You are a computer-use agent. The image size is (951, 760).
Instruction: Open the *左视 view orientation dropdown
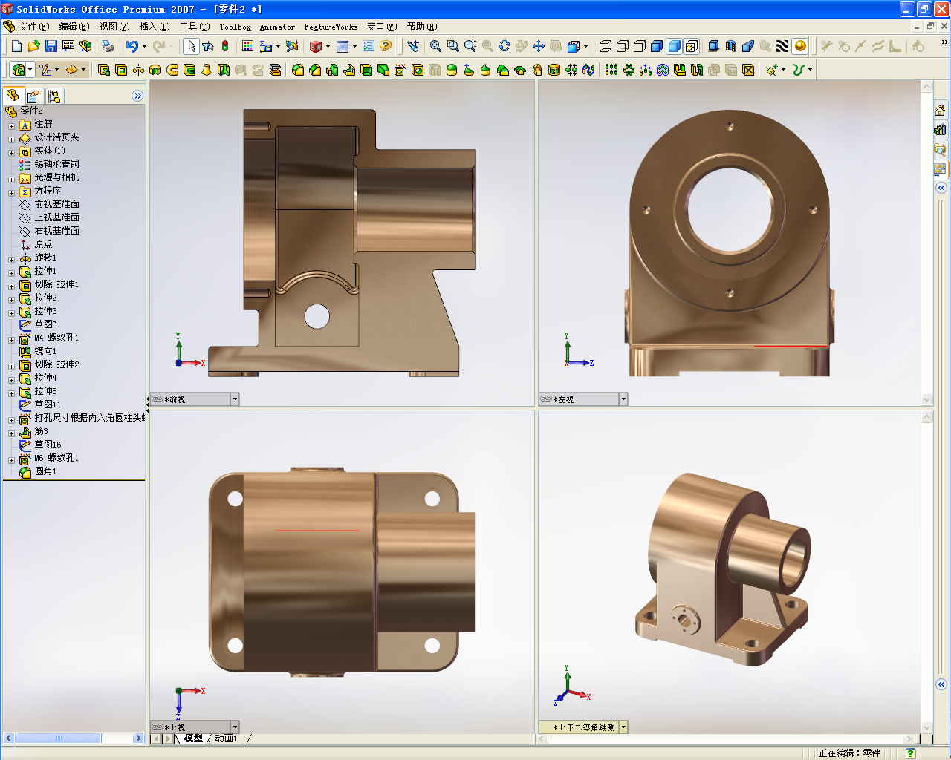tap(623, 399)
